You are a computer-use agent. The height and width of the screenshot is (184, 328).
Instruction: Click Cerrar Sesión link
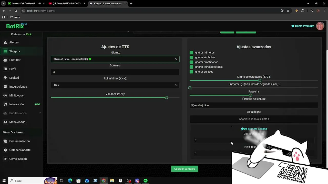18,159
